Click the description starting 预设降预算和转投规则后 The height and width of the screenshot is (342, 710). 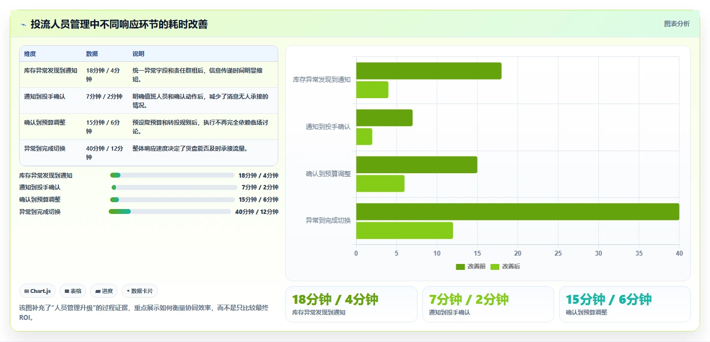(201, 127)
